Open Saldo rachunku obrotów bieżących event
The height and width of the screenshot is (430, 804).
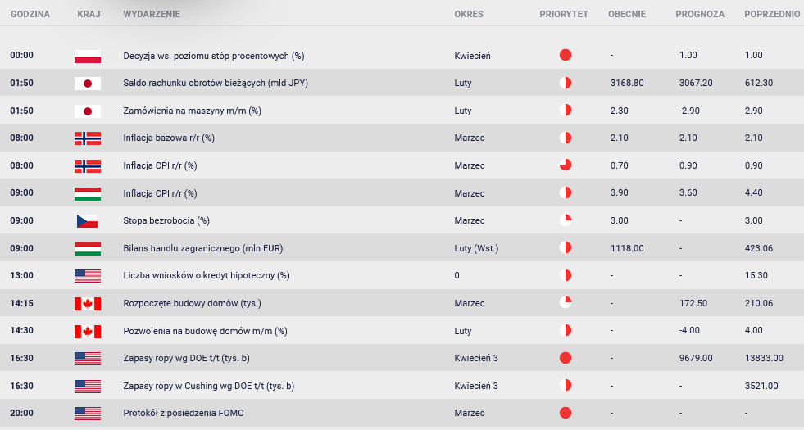coord(216,83)
